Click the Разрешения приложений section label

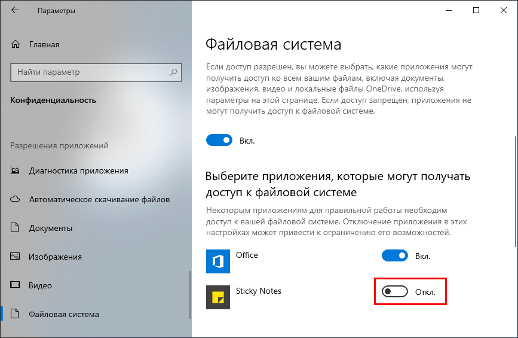(x=59, y=145)
